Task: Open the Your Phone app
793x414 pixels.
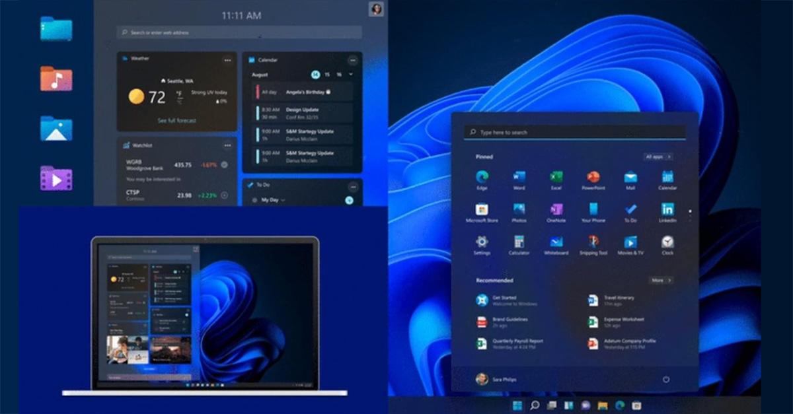Action: tap(593, 212)
